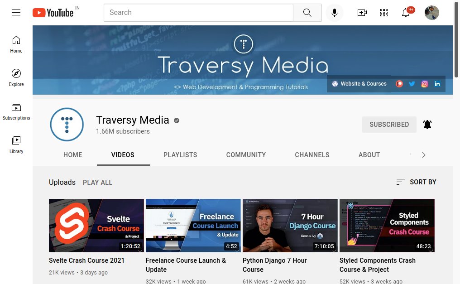This screenshot has width=460, height=284.
Task: Open Explore in sidebar
Action: [x=16, y=78]
